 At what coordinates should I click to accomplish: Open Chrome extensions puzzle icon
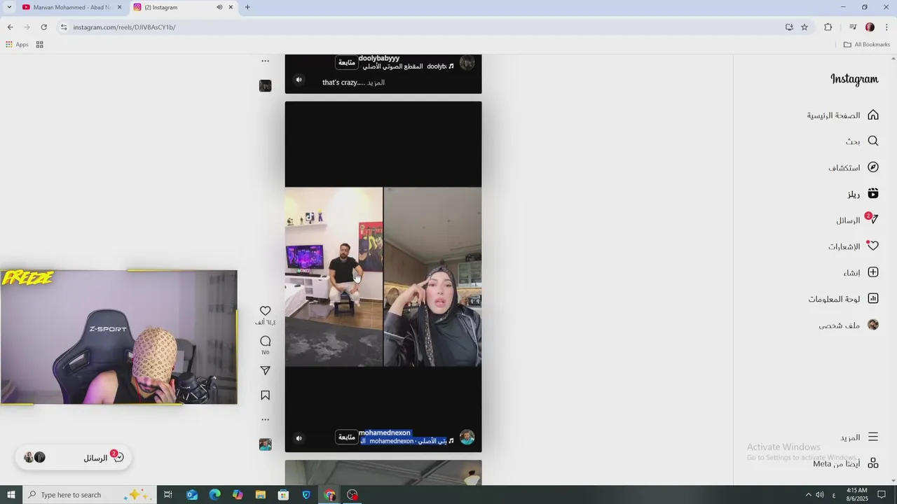[x=828, y=27]
